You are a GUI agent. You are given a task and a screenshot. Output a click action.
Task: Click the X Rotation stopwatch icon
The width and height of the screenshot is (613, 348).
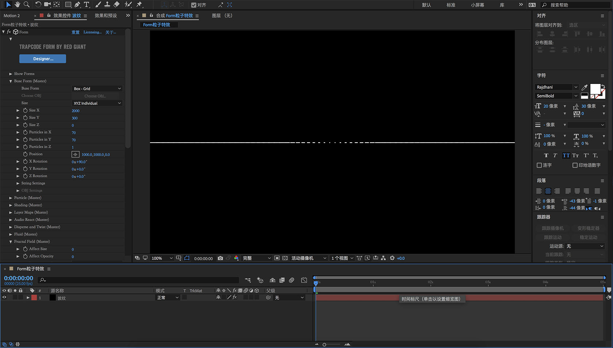click(x=25, y=161)
